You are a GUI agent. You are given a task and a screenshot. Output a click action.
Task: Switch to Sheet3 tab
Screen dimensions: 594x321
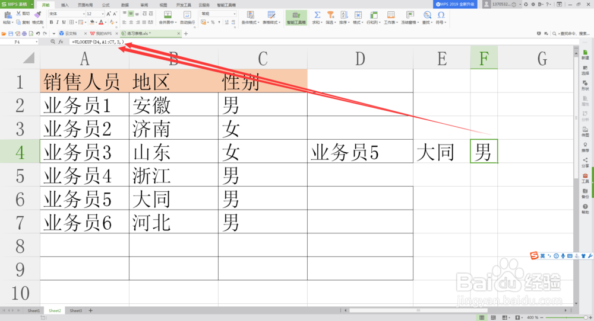(76, 310)
